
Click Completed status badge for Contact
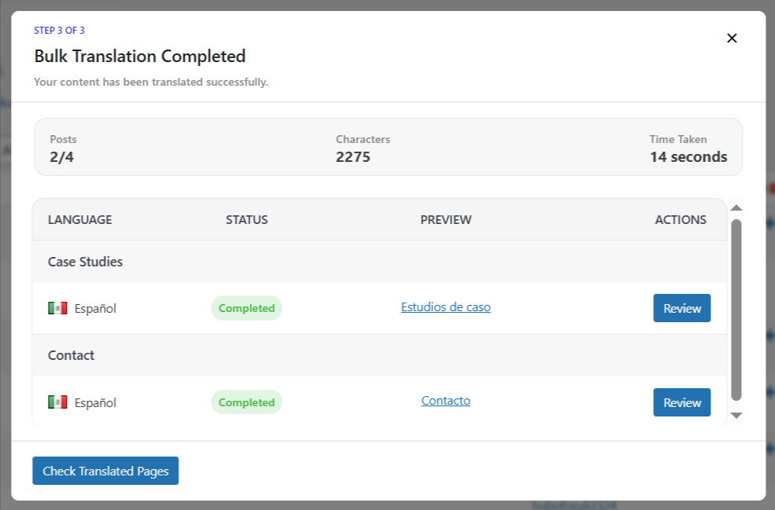(246, 402)
